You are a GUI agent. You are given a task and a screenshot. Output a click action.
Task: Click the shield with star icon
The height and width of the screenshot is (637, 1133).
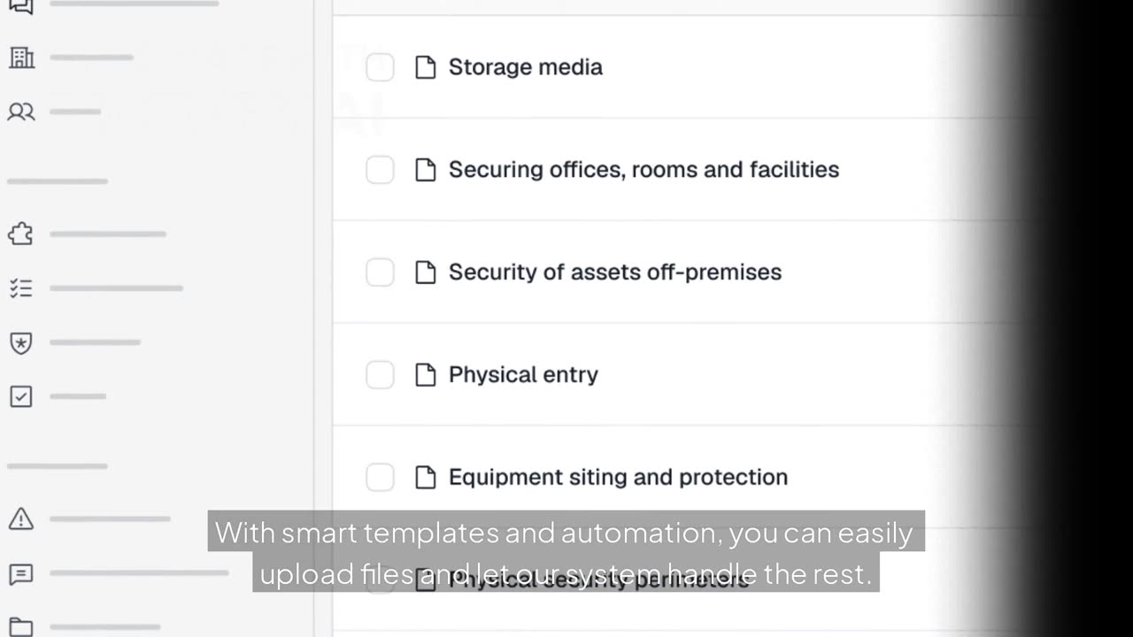21,343
